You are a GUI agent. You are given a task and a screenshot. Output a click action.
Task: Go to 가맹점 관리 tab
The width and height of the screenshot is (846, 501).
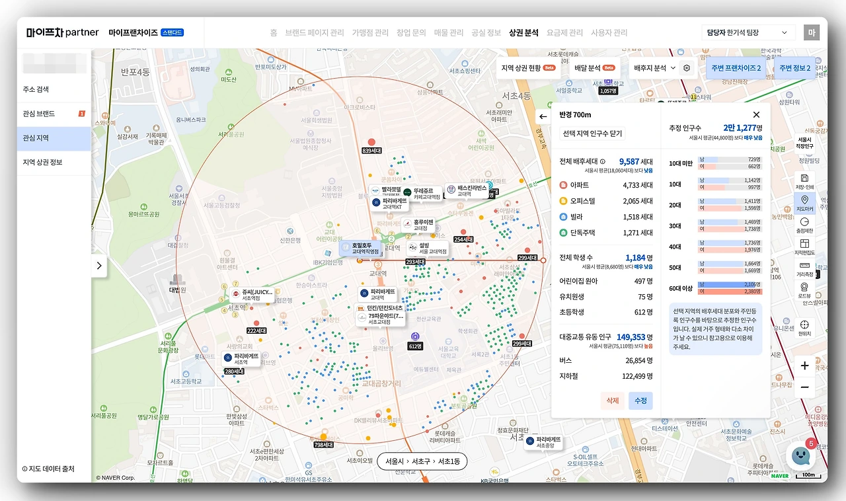[370, 32]
